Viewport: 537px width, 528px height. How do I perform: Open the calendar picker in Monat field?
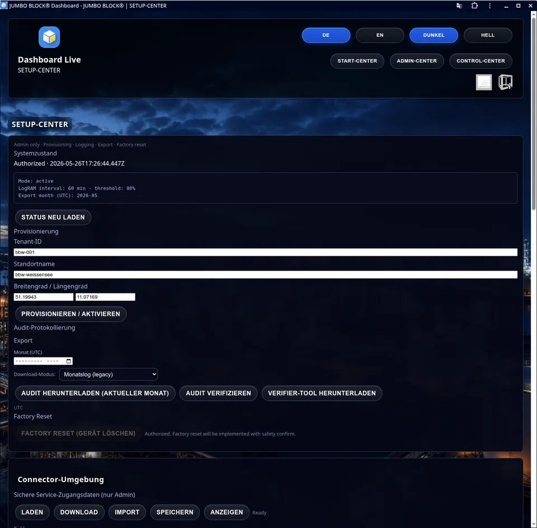(x=68, y=361)
